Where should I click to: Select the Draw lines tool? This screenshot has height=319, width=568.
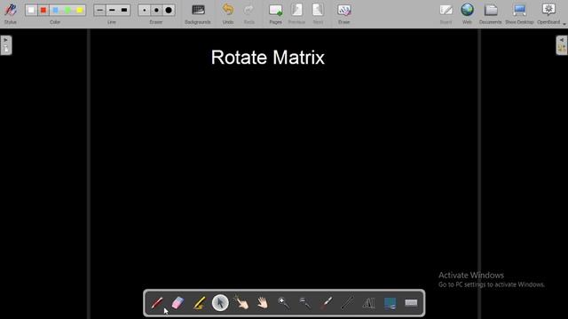click(x=347, y=303)
